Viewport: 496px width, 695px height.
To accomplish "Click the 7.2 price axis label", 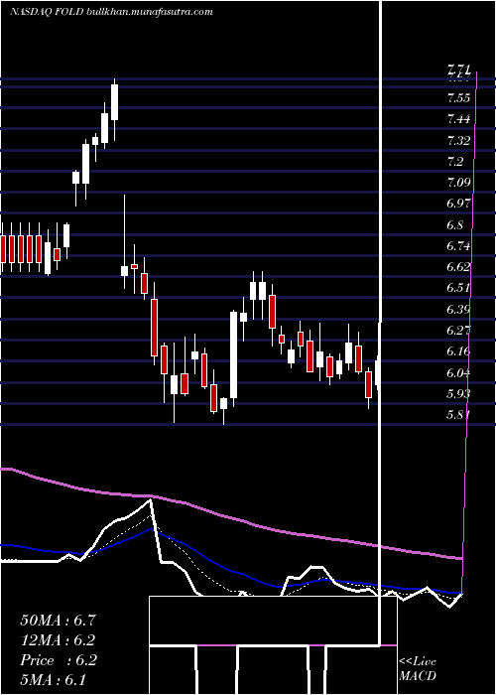I will tap(455, 162).
